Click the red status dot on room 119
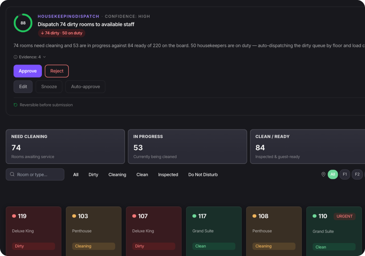Image resolution: width=365 pixels, height=256 pixels. point(14,216)
